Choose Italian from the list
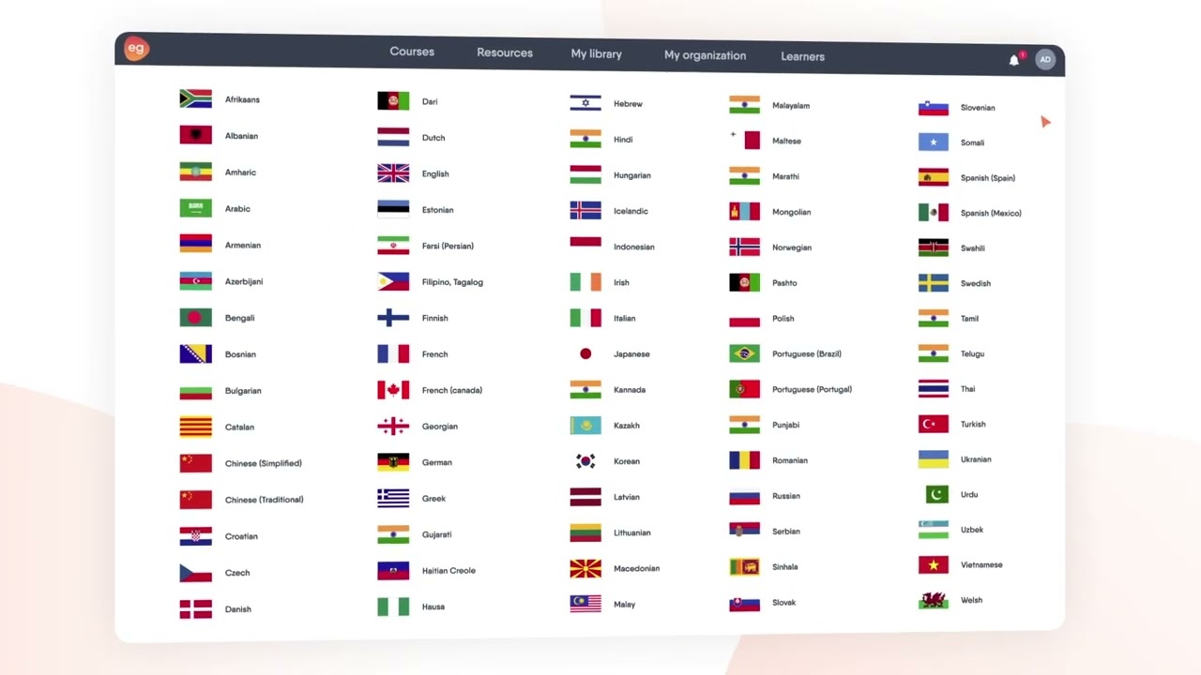 (x=625, y=318)
